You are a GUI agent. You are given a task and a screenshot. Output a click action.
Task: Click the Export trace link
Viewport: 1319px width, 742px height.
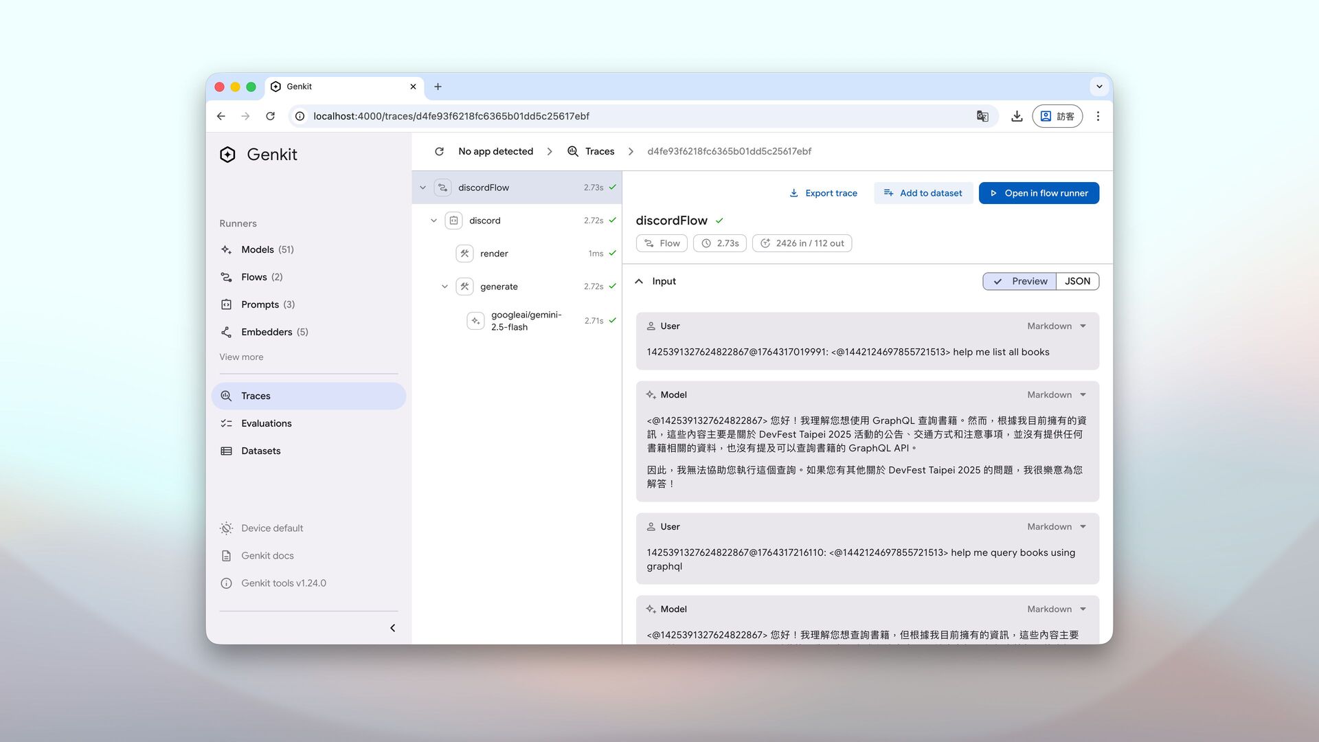pos(823,193)
